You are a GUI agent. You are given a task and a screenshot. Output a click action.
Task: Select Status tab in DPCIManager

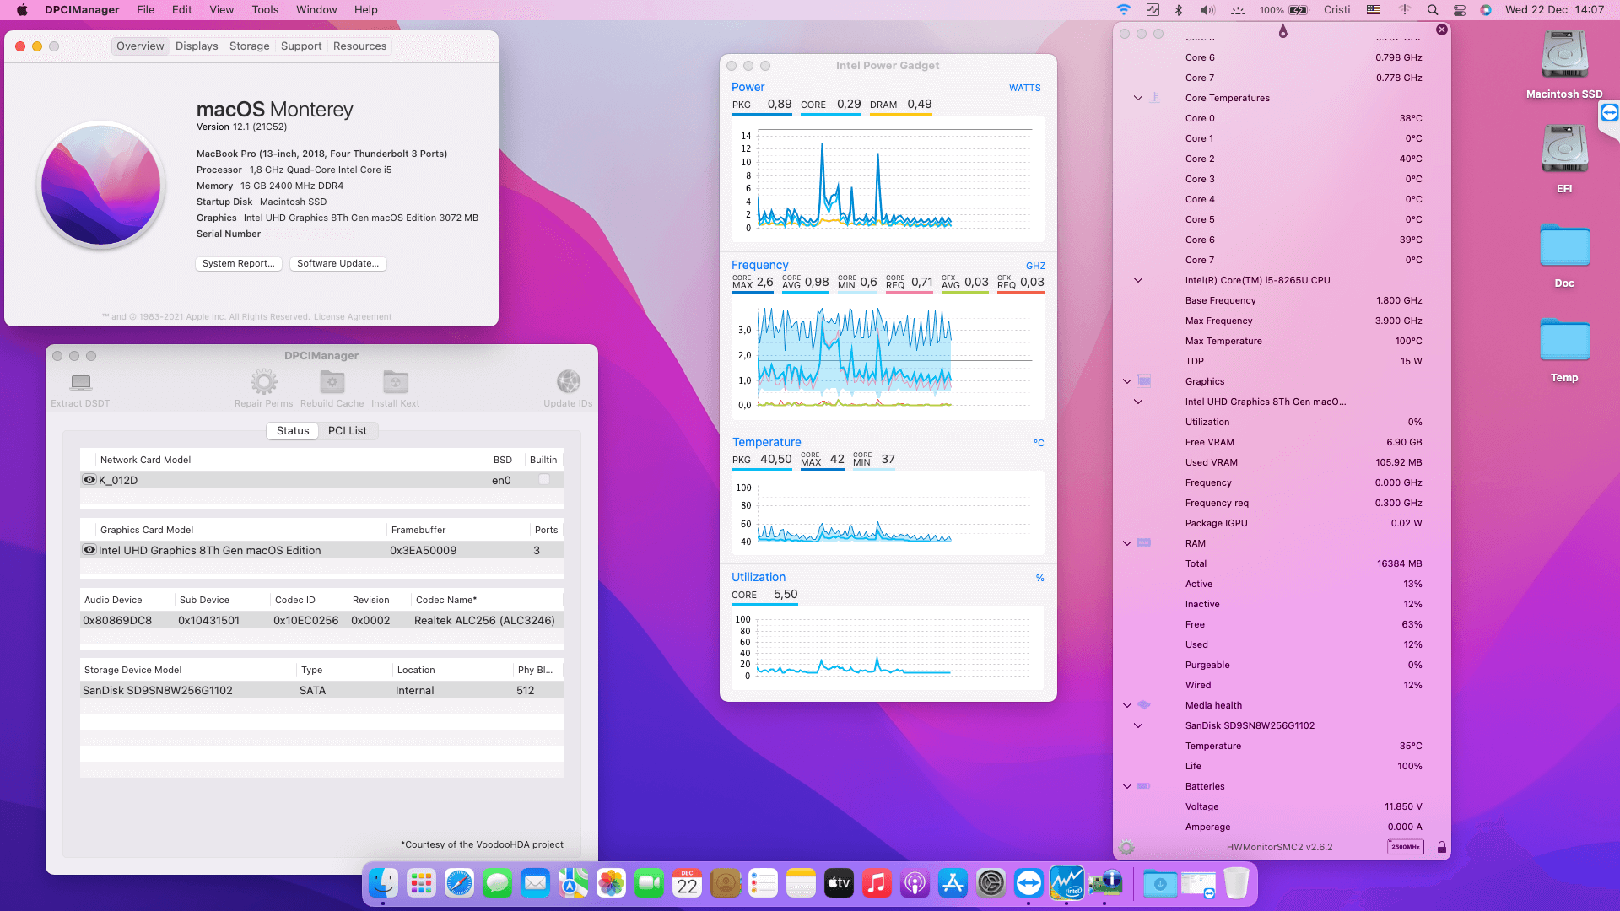pyautogui.click(x=293, y=430)
